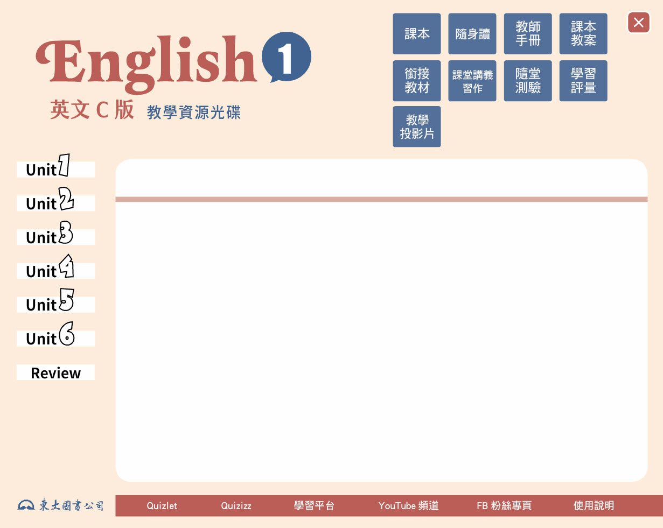
Task: Open the Quizizz link
Action: [236, 506]
